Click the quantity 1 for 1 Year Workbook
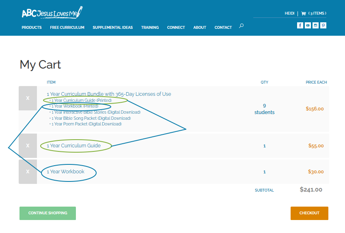The width and height of the screenshot is (345, 233). pyautogui.click(x=265, y=172)
